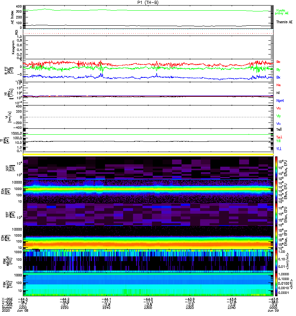Click the ROI panel axis label
The width and height of the screenshot is (296, 316).
17,32
